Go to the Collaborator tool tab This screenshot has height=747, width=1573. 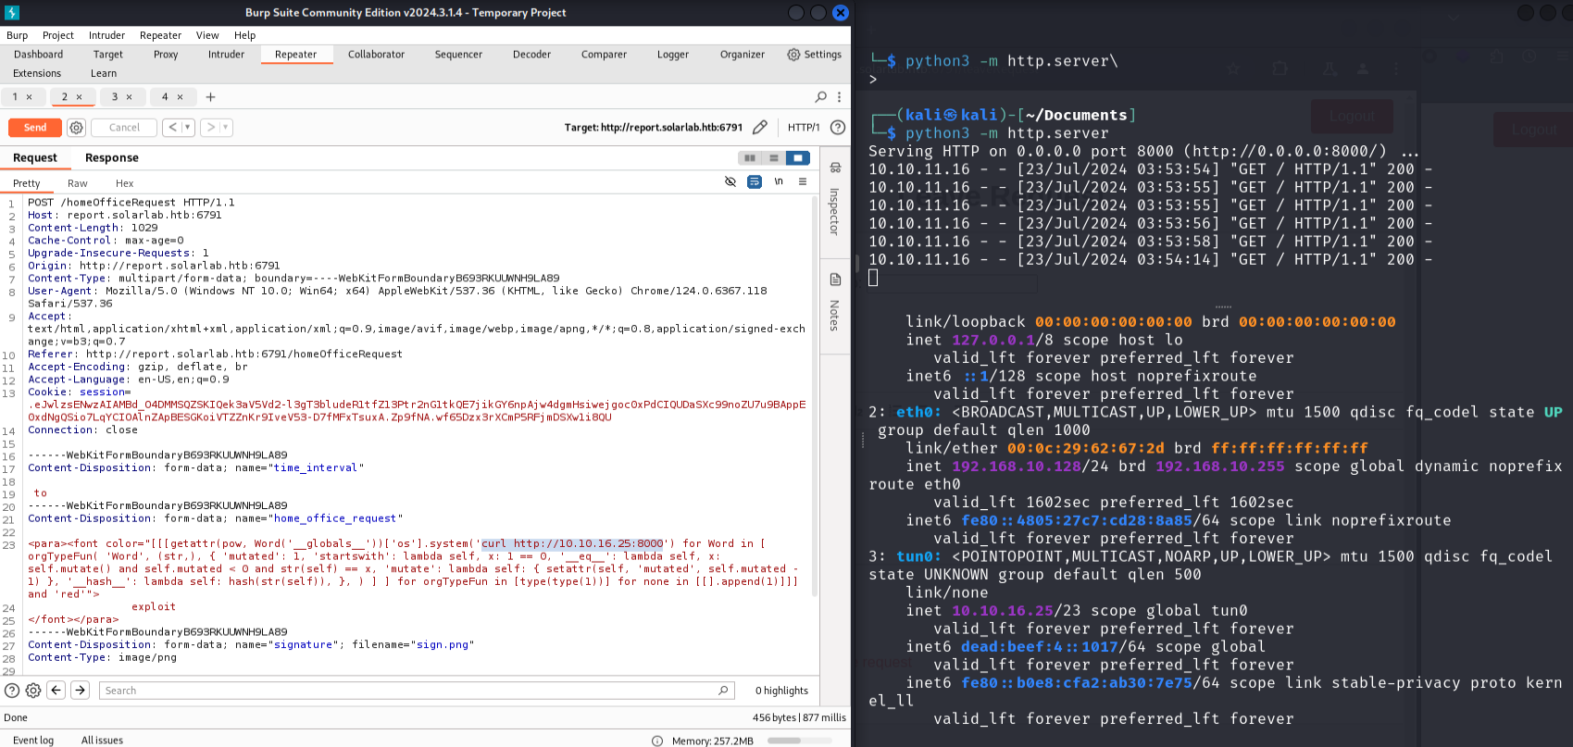[x=376, y=55]
